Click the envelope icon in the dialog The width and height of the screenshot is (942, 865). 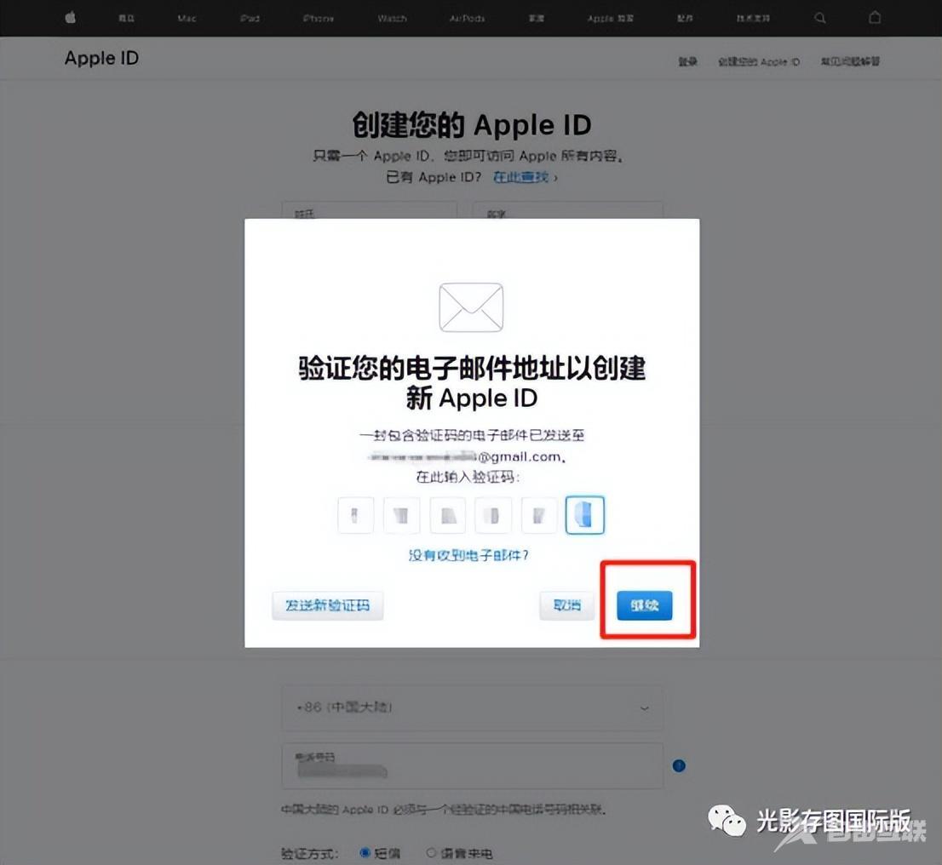(471, 307)
